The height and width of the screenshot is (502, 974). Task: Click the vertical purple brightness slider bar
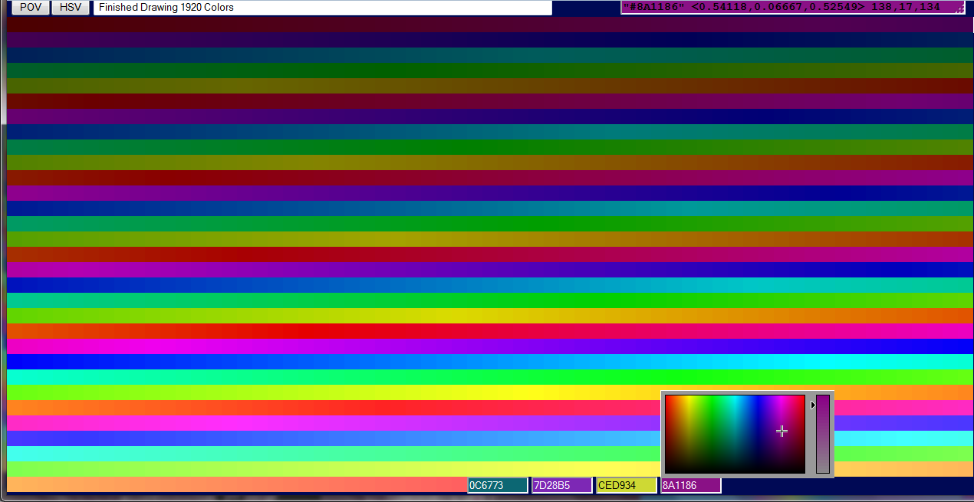coord(823,434)
